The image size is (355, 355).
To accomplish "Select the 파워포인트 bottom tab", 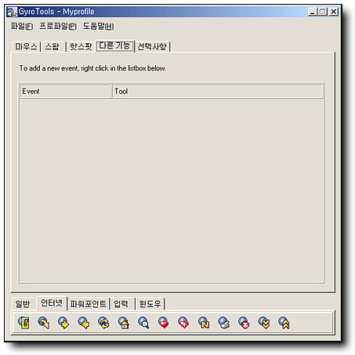I will tap(89, 304).
